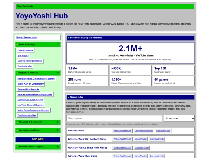Click Advance Wars: Dual Strike title
Screen dimensions: 210x158
82,156
